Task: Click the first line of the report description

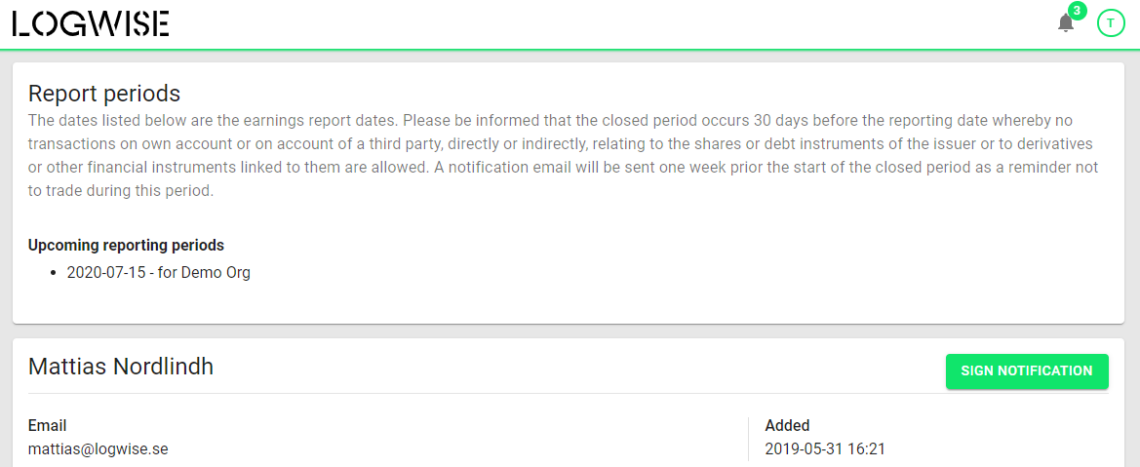Action: click(x=550, y=119)
